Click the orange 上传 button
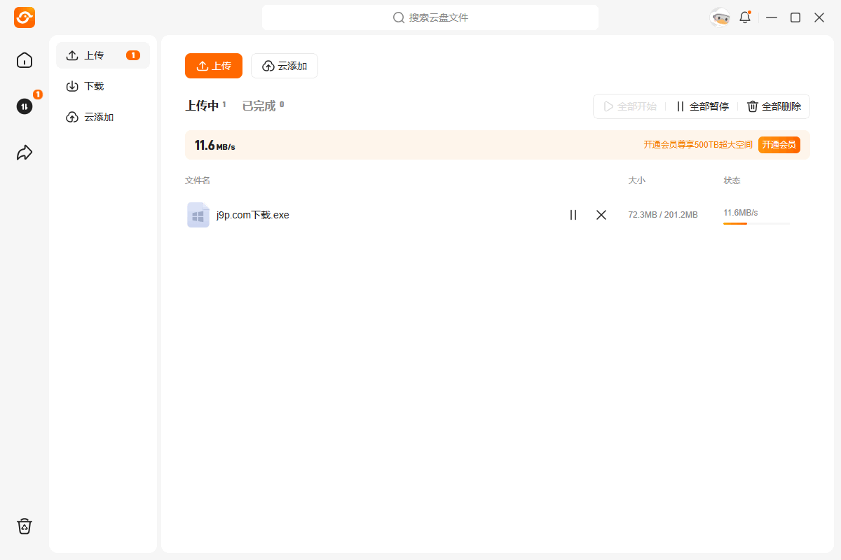 click(214, 66)
